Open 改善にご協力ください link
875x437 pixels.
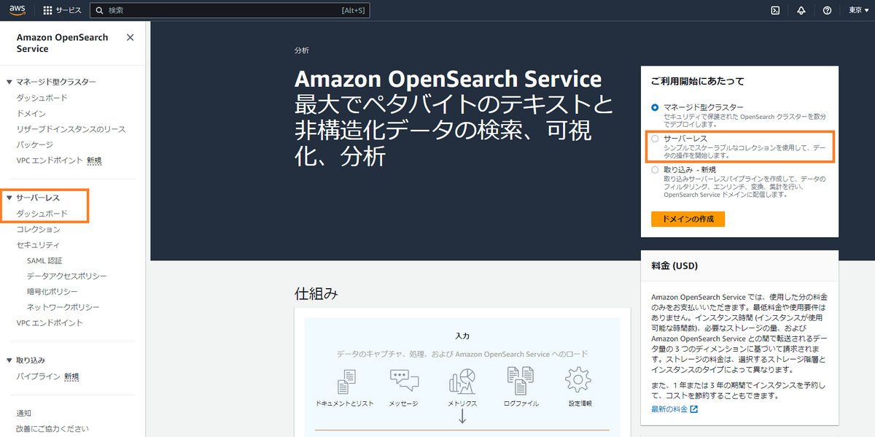tap(52, 428)
